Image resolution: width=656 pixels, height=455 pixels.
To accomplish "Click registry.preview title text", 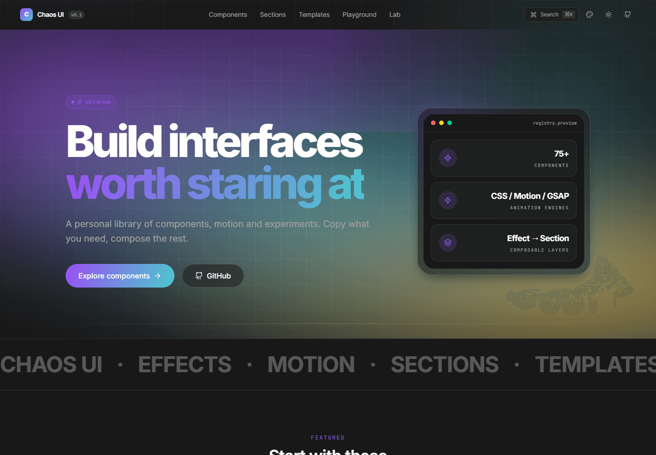I will pyautogui.click(x=555, y=123).
